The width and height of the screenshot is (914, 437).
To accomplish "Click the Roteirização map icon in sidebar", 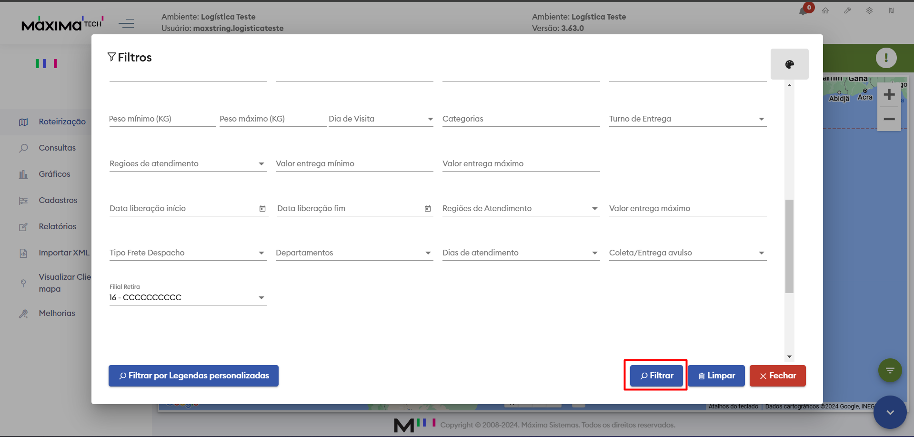I will (23, 122).
